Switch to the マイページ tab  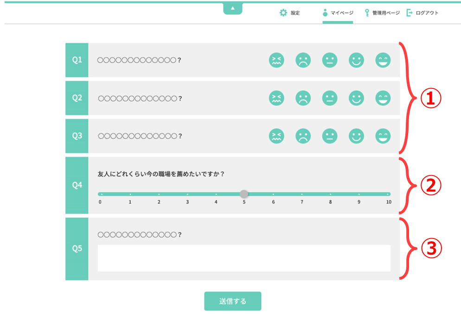coord(338,13)
